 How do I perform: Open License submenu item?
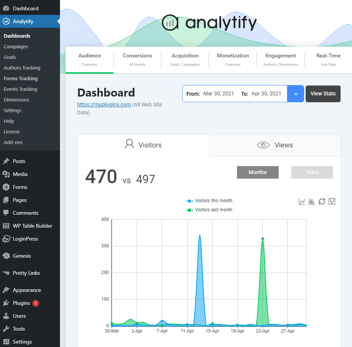point(12,132)
